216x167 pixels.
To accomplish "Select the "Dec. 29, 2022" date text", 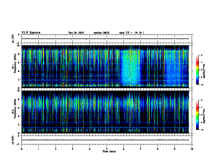I will tap(76, 33).
